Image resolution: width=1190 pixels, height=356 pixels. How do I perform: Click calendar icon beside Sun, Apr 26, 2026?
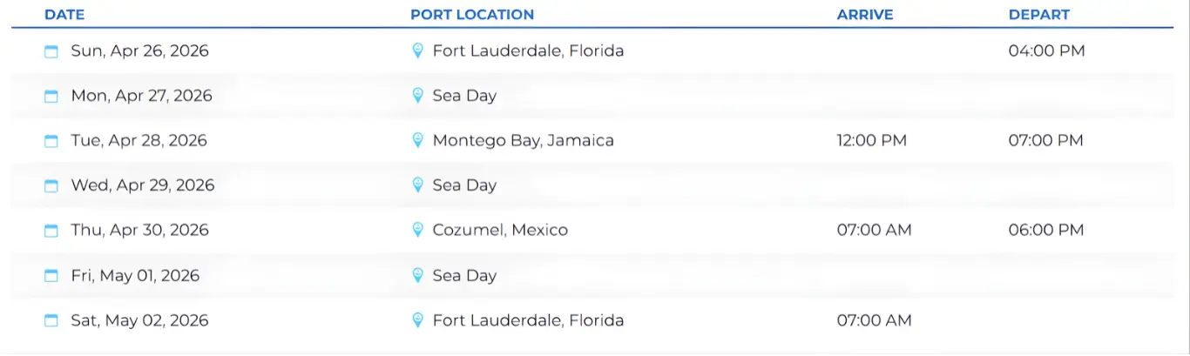[51, 51]
